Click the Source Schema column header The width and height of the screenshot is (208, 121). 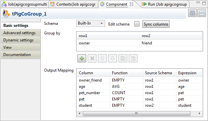159,73
